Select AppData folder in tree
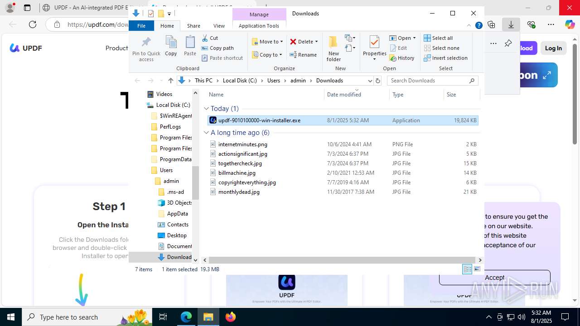The width and height of the screenshot is (580, 326). point(177,214)
